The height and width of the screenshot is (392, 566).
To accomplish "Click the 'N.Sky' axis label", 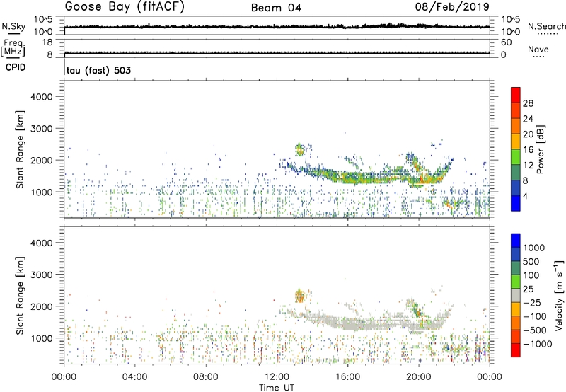I will 13,26.
